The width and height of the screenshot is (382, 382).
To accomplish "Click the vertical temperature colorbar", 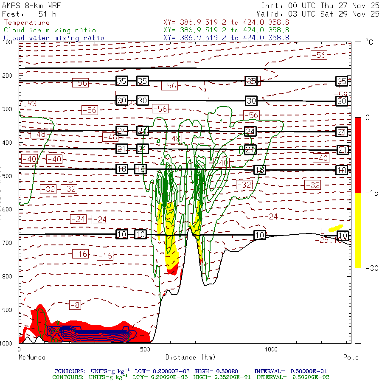I will (x=358, y=192).
